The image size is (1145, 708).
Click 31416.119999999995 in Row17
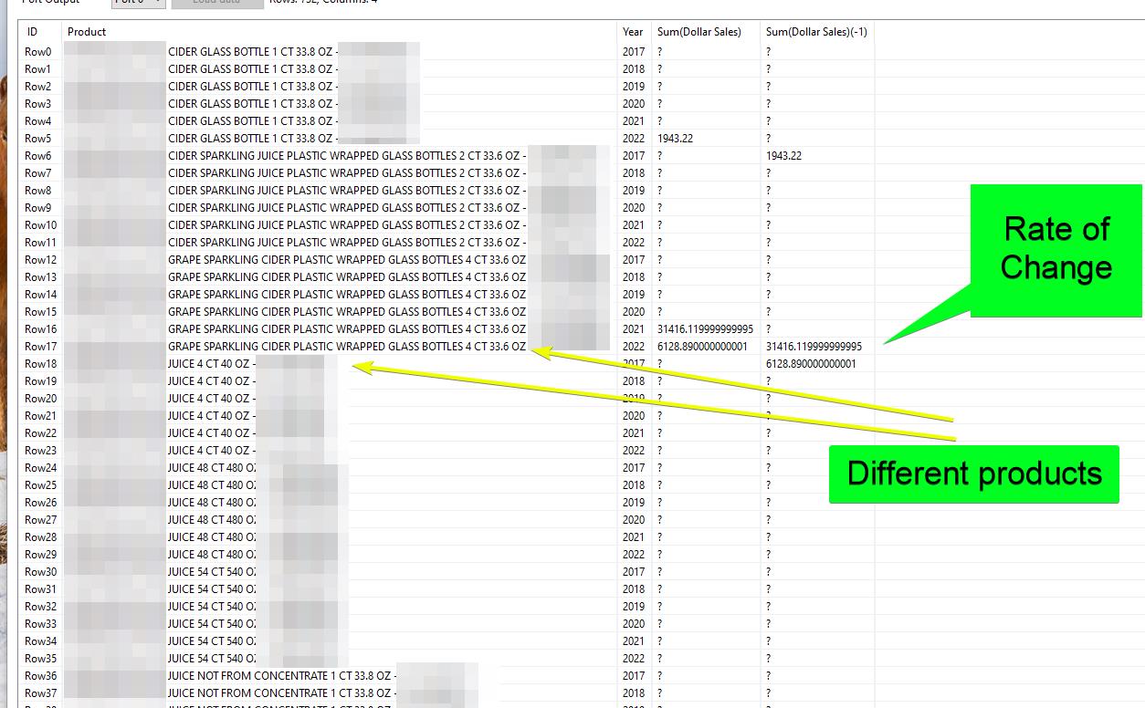(814, 347)
